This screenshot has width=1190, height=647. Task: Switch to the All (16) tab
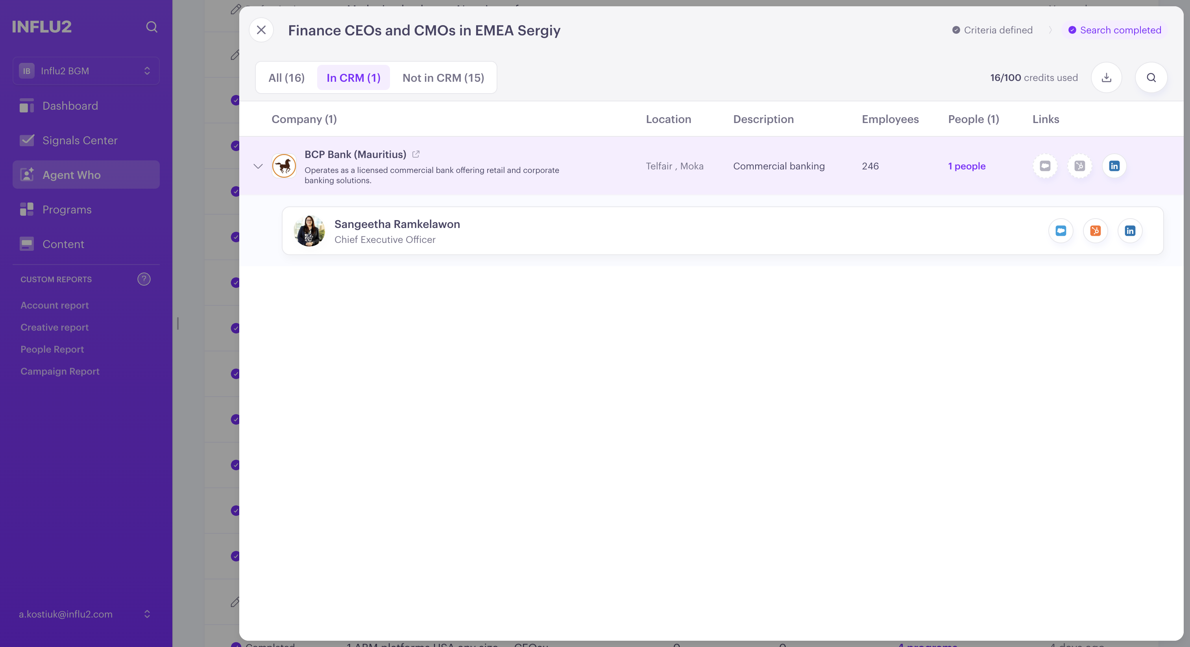pos(286,77)
